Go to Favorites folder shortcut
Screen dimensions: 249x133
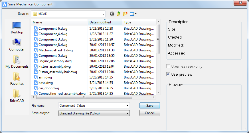tap(17, 79)
